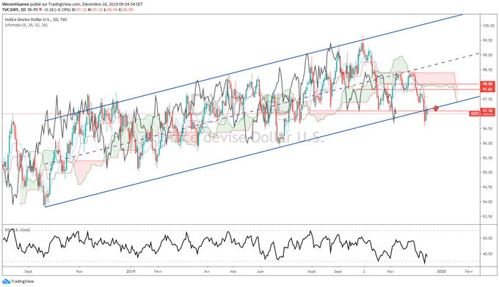Click the 98.50 price axis value
The width and height of the screenshot is (499, 287).
coord(488,70)
